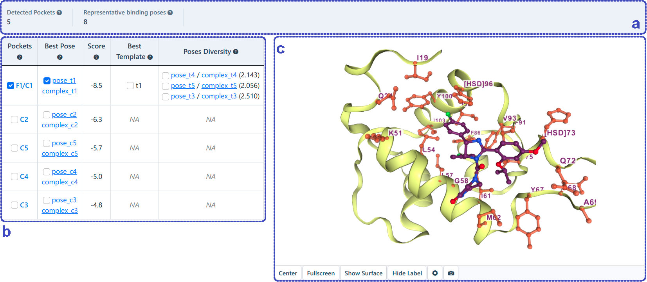Click the Center view button
The height and width of the screenshot is (282, 647).
pyautogui.click(x=288, y=273)
